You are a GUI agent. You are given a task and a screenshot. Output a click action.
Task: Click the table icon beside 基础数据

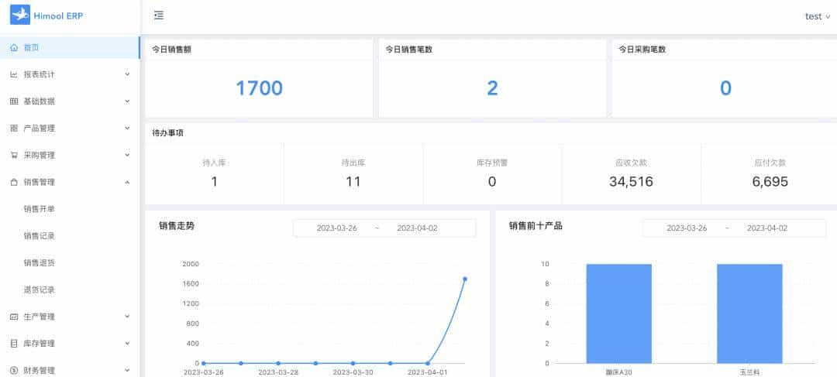[x=15, y=101]
